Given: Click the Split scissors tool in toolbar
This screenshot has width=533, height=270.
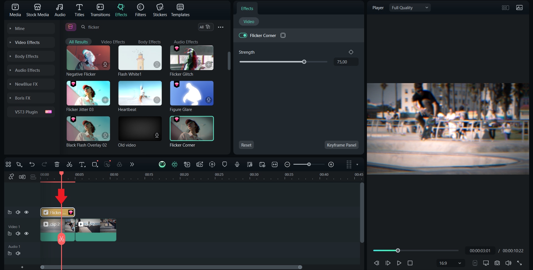Looking at the screenshot, I should pos(69,164).
